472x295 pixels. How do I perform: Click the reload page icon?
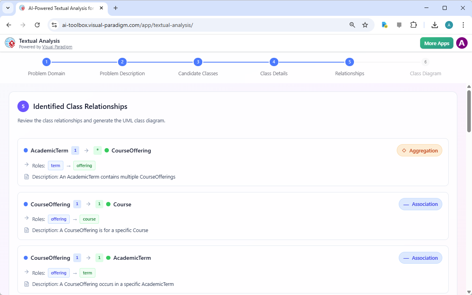tap(37, 25)
